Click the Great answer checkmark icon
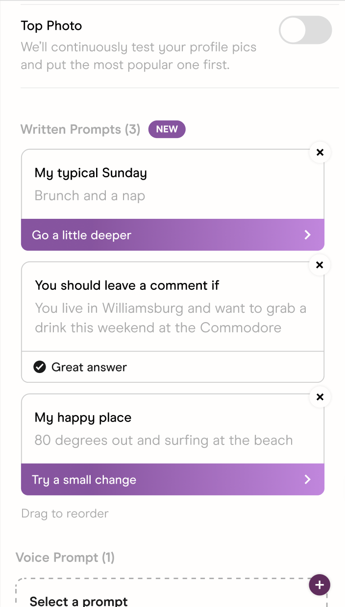The height and width of the screenshot is (607, 345). [x=39, y=367]
